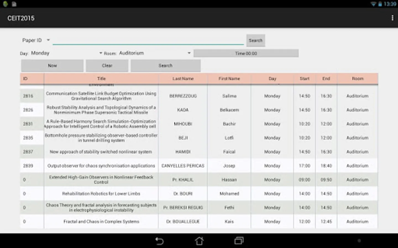Screen dimensions: 398x248
Task: Focus the paper search text field
Action: click(148, 40)
